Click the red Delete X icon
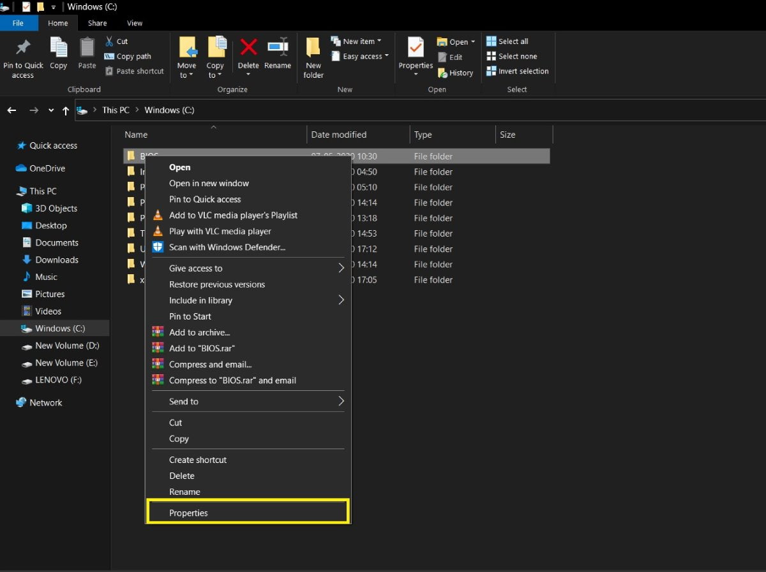This screenshot has height=572, width=766. pyautogui.click(x=248, y=47)
